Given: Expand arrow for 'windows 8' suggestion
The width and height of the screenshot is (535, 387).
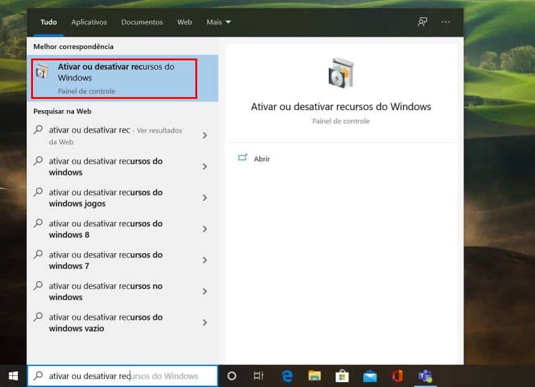Looking at the screenshot, I should click(x=205, y=229).
